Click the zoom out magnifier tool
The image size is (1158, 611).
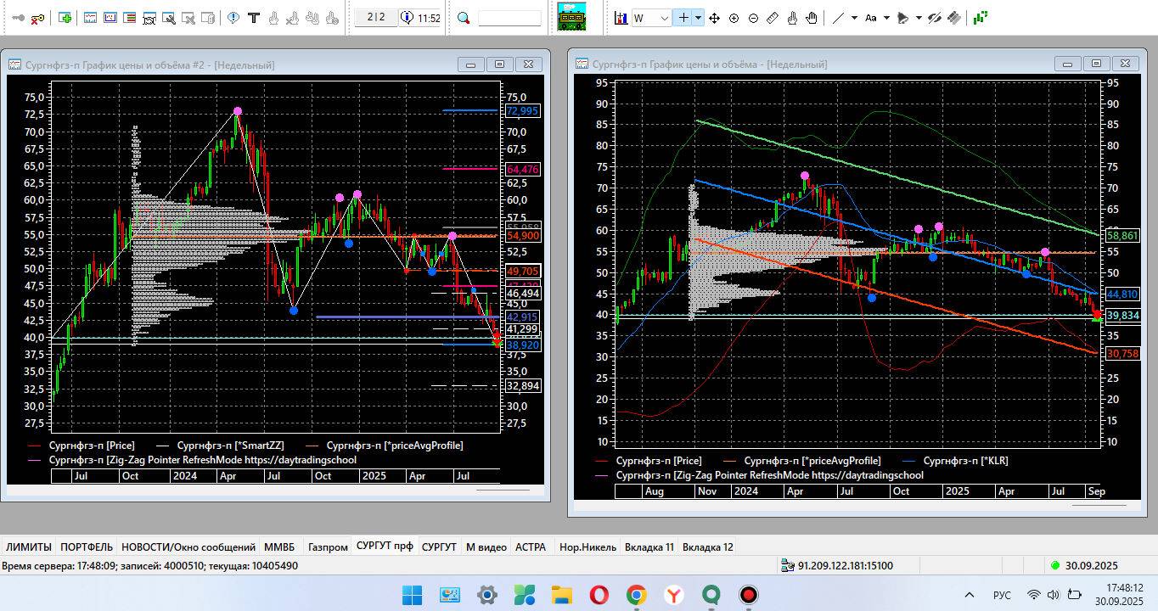(x=753, y=18)
